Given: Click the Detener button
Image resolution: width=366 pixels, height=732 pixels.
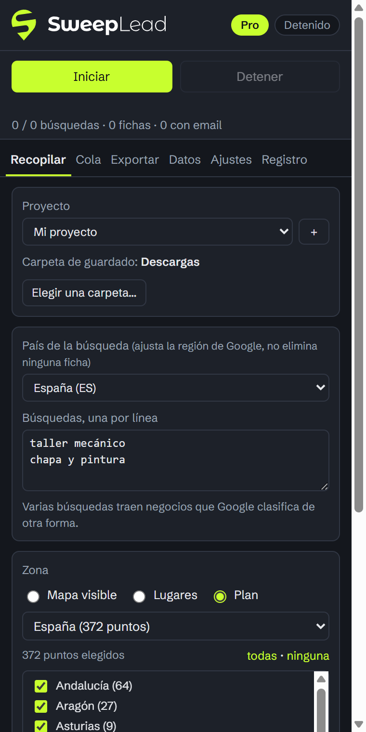Looking at the screenshot, I should [x=260, y=77].
